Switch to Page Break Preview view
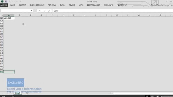Viewport: 173px width, 97px height. click(x=158, y=96)
